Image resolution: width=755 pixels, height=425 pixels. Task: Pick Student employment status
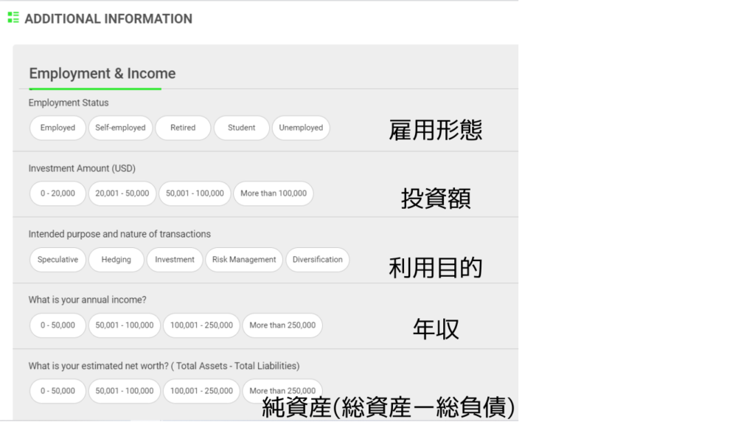[241, 128]
